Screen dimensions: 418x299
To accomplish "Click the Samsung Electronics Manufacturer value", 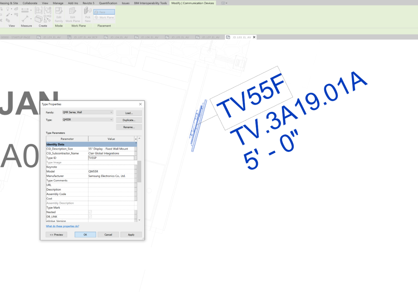I will pyautogui.click(x=111, y=176).
